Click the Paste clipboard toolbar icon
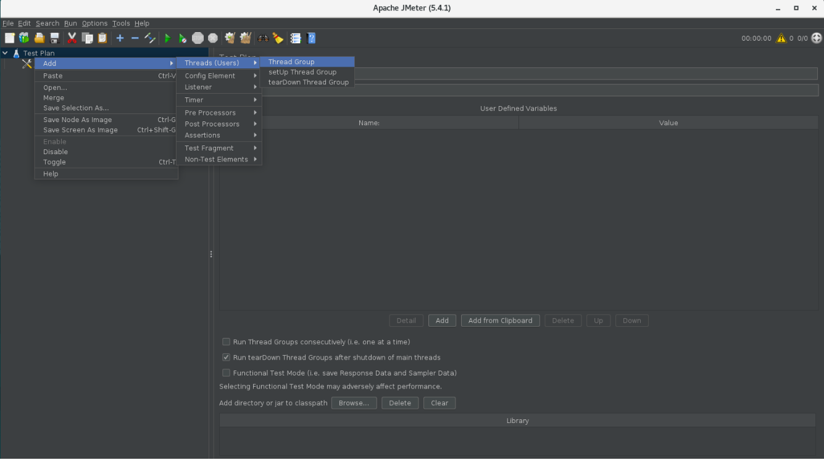 click(102, 38)
